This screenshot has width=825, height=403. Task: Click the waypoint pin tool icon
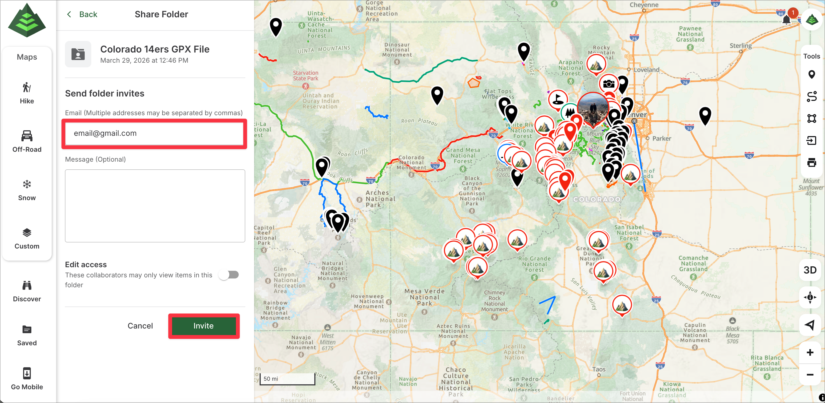(x=811, y=74)
